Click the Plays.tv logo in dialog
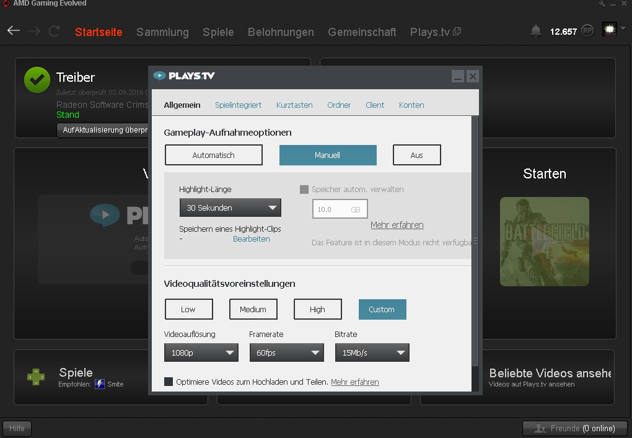The height and width of the screenshot is (438, 632). (184, 76)
